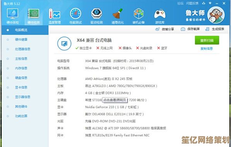The image size is (232, 147).
Task: Click the 无线上网 unavailable status
Action: coord(104,48)
